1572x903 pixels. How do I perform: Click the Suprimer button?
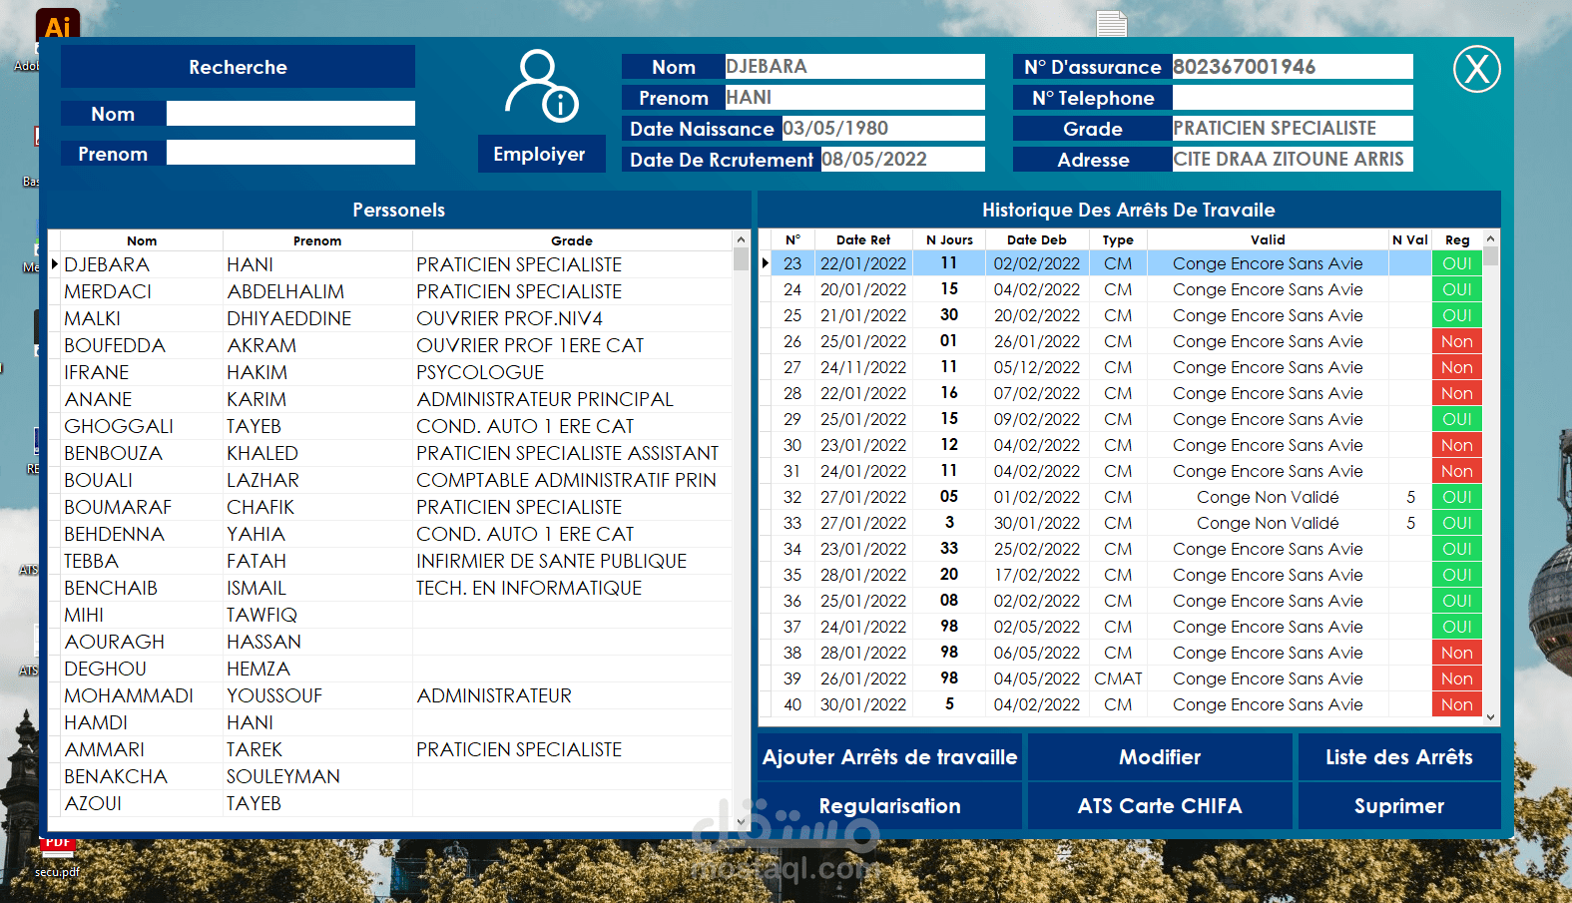pyautogui.click(x=1399, y=806)
